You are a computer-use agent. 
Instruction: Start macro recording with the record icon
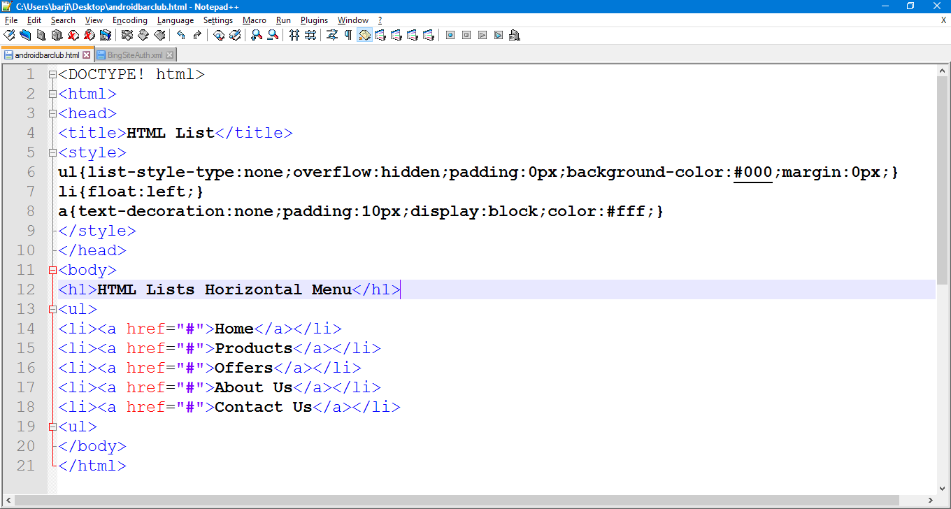(x=450, y=35)
